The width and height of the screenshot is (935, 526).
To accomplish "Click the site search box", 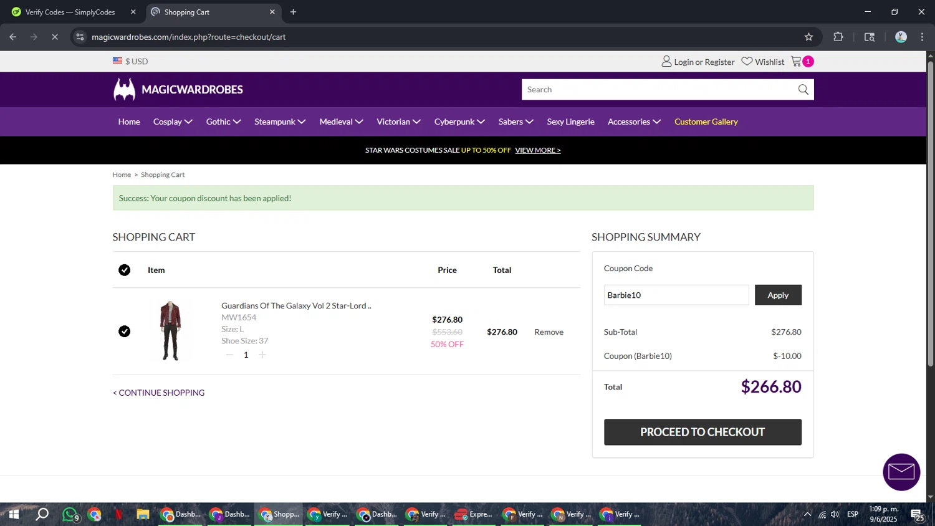I will (x=659, y=90).
